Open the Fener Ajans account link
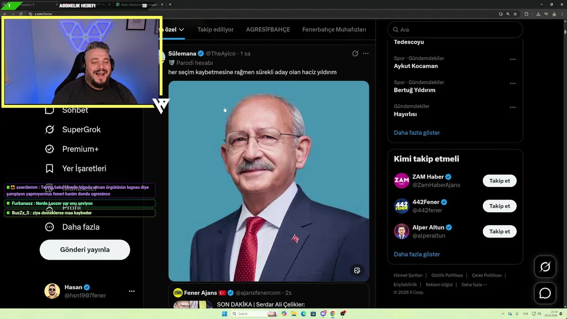The image size is (567, 319). pos(200,293)
